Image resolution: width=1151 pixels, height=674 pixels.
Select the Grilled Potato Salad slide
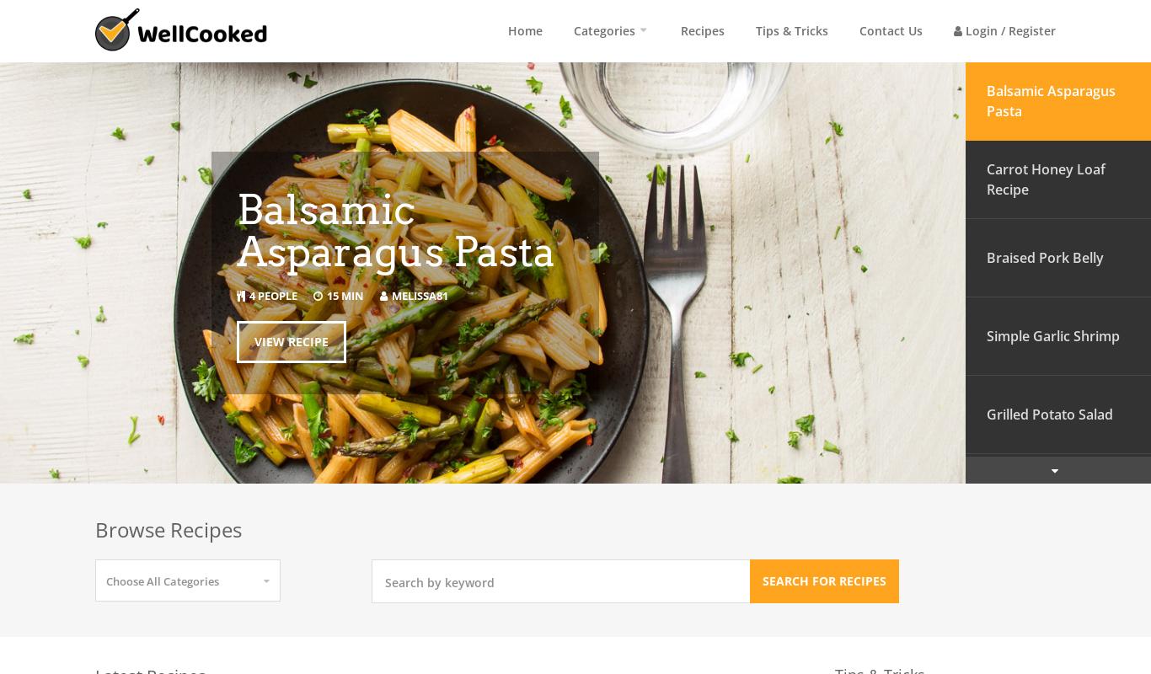1058,415
